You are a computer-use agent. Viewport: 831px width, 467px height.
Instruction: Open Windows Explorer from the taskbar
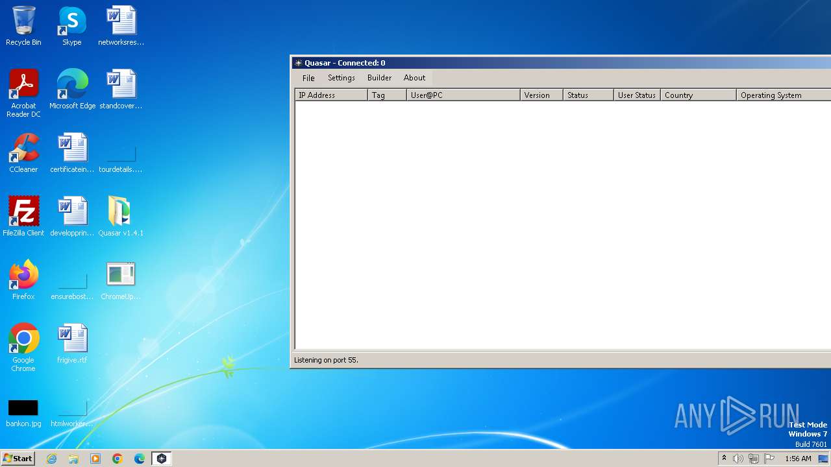73,459
